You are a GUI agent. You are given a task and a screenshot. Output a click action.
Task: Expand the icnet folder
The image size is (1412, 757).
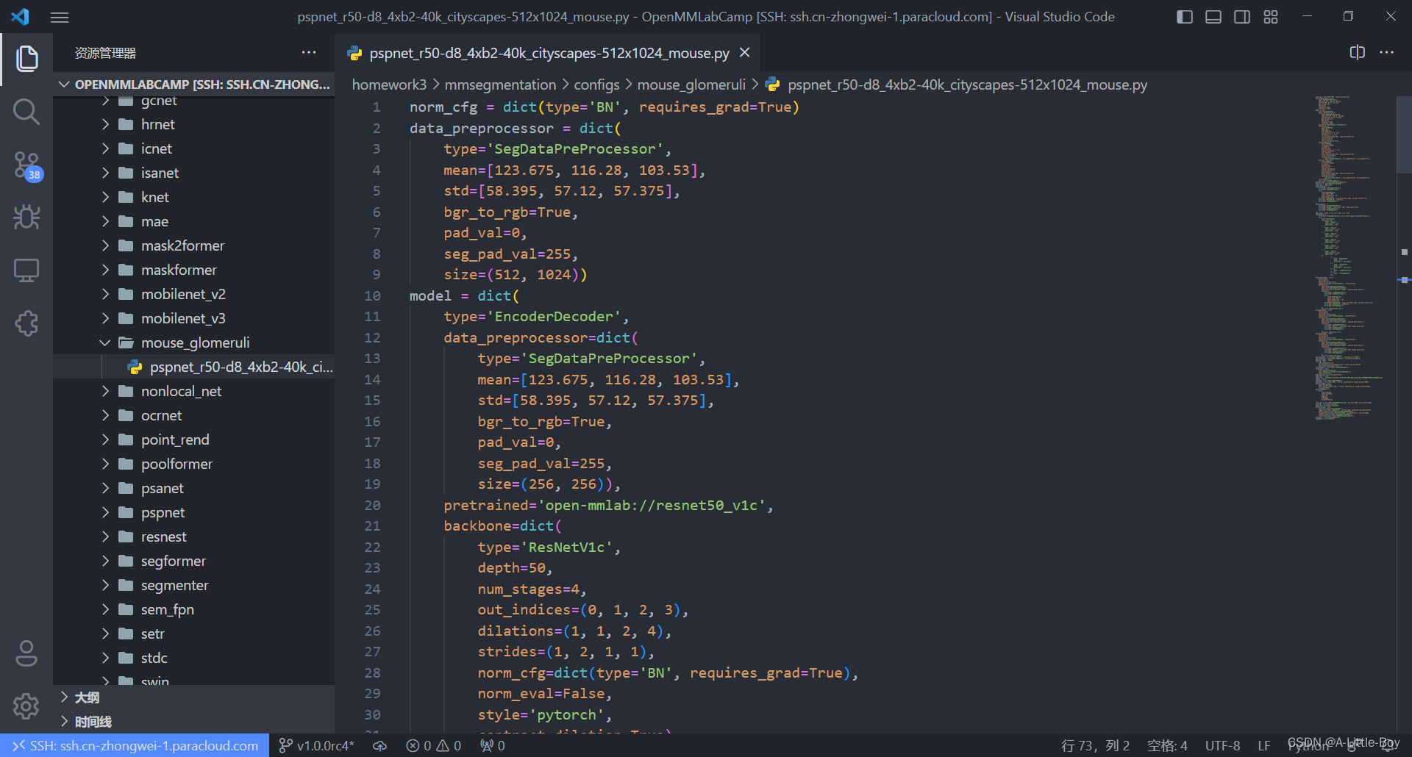tap(195, 148)
